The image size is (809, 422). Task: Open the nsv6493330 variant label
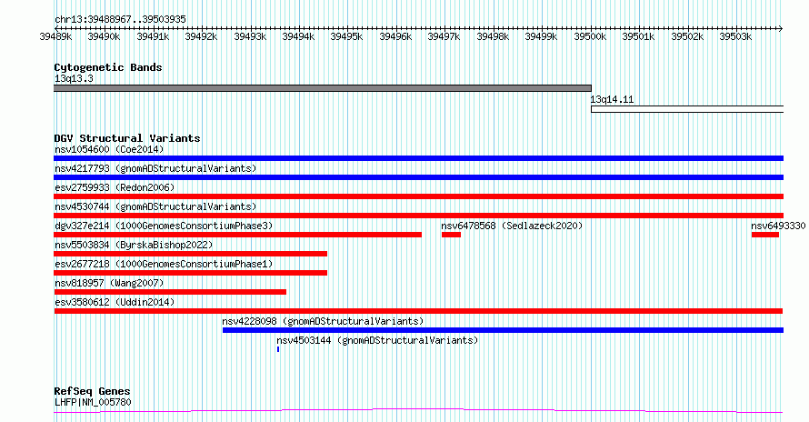(778, 226)
